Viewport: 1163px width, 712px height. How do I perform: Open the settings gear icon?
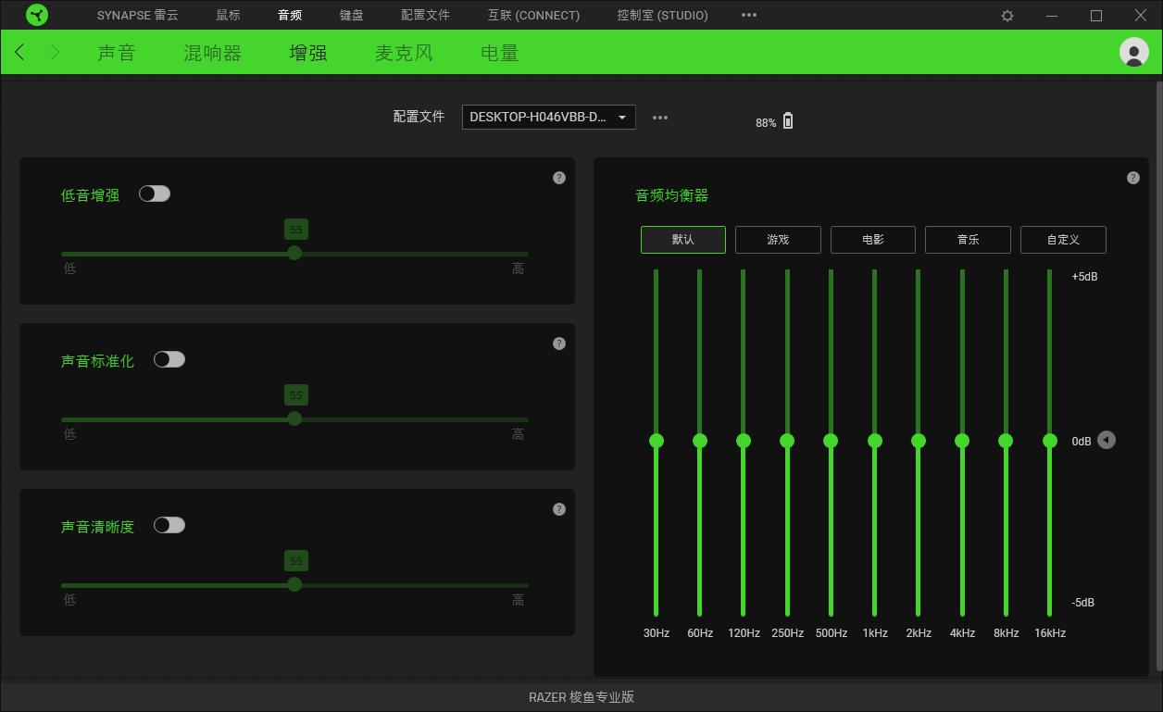point(1007,16)
